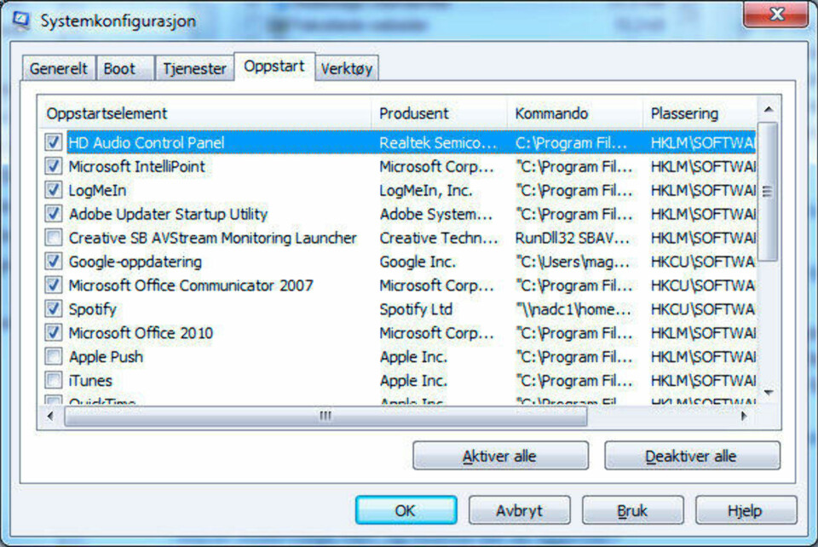Click the Deaktiver alle button
Viewport: 818px width, 547px height.
pyautogui.click(x=692, y=457)
